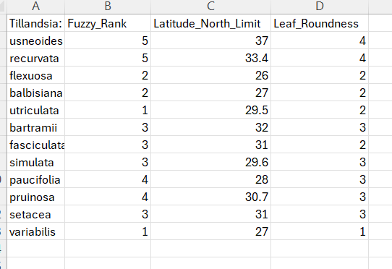Select the usneoides cell
This screenshot has height=269, width=392.
pyautogui.click(x=35, y=40)
